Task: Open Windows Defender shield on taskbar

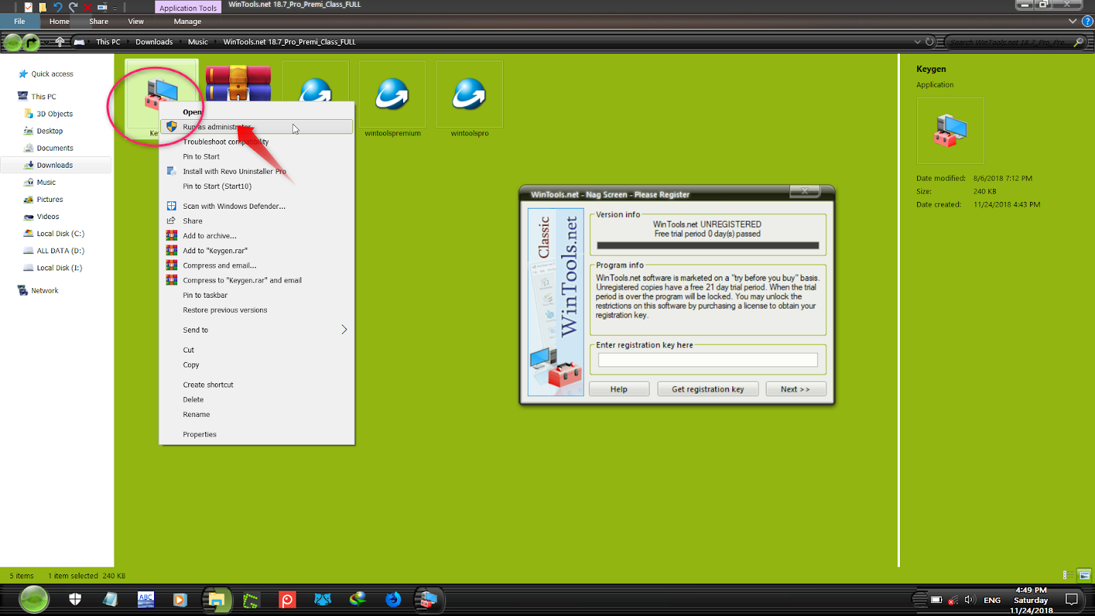Action: pyautogui.click(x=75, y=600)
